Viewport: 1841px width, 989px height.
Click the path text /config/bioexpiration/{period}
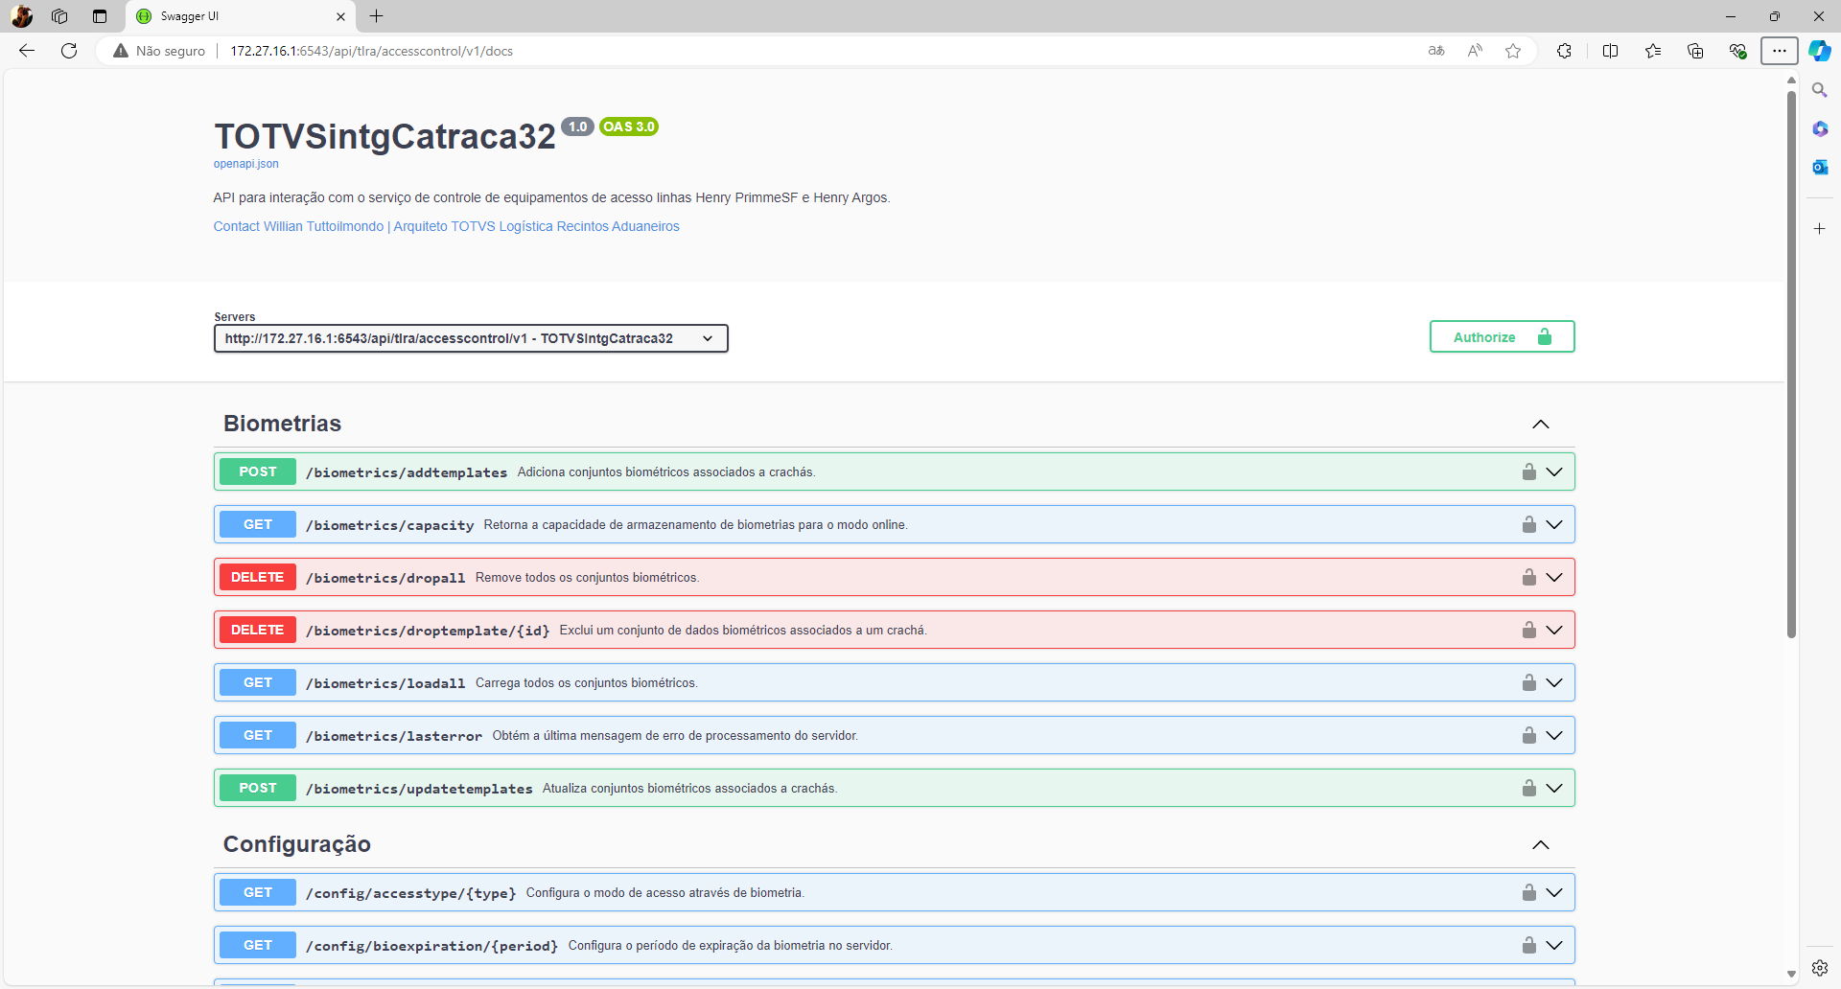tap(432, 946)
